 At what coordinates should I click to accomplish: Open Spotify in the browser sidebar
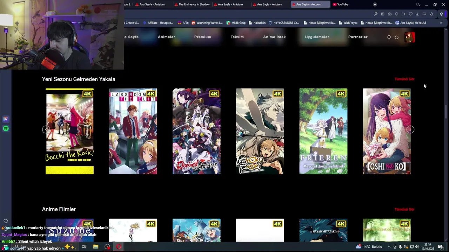6,128
